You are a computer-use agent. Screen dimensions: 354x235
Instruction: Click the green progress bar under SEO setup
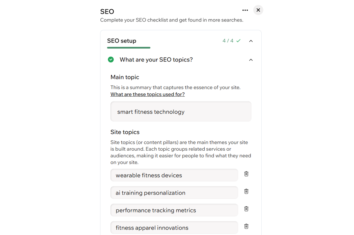click(129, 47)
